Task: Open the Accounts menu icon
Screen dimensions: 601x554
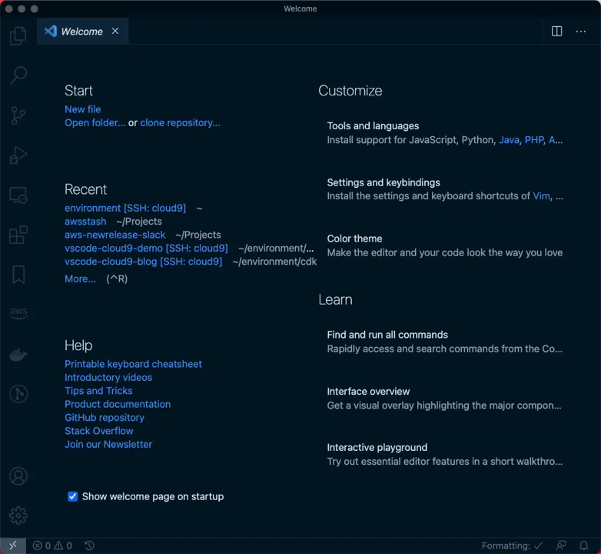Action: click(x=18, y=476)
